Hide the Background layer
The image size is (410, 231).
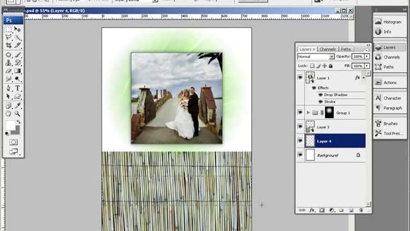300,155
